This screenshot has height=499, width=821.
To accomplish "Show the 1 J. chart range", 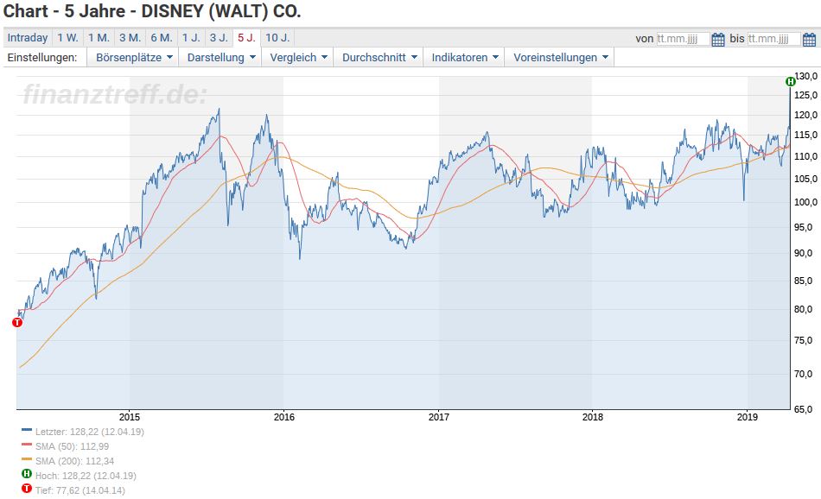I will pos(191,38).
